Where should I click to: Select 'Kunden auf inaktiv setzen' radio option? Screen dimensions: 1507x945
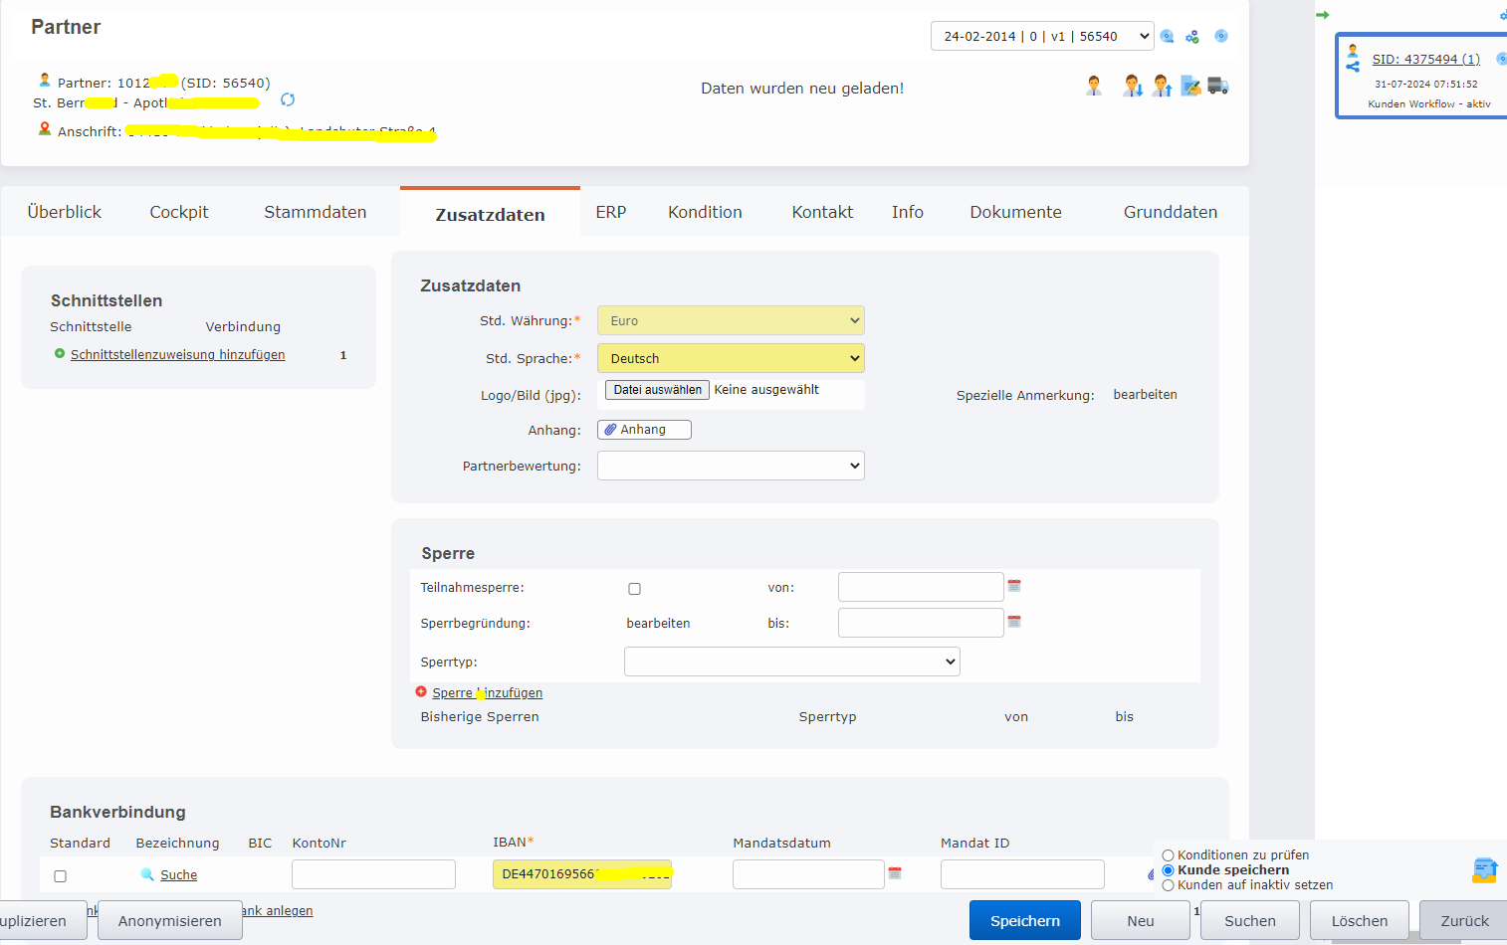tap(1168, 885)
